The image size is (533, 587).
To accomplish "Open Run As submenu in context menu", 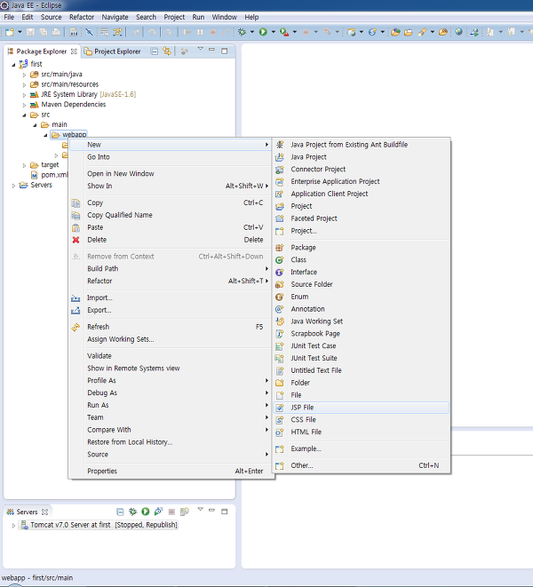I will point(171,405).
